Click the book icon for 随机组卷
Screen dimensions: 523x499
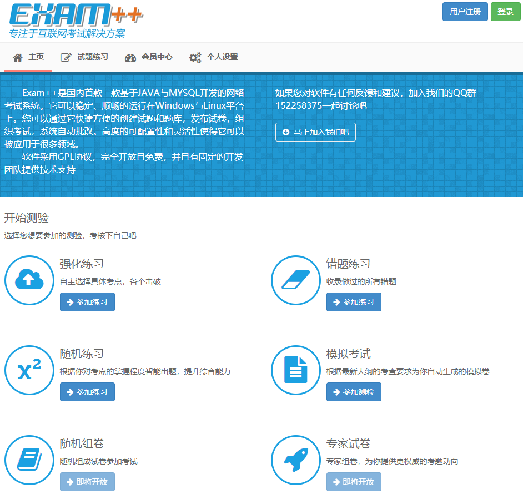(x=29, y=459)
